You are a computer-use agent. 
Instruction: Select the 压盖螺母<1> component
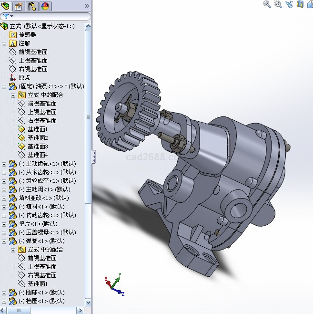[x=47, y=232]
